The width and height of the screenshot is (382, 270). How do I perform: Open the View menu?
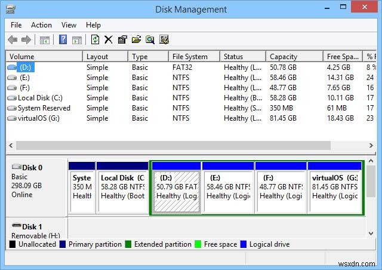pos(69,25)
